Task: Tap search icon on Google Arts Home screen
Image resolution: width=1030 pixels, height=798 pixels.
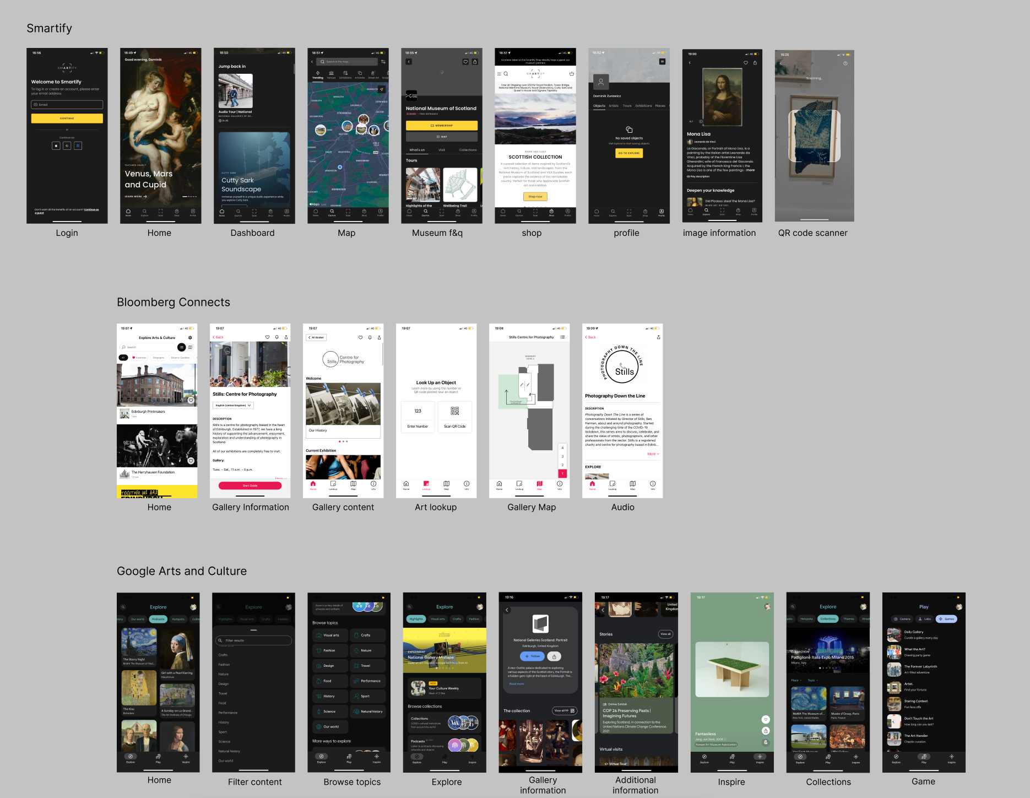Action: tap(123, 607)
